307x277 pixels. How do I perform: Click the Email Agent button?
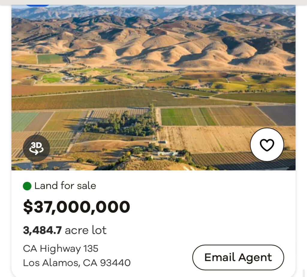coord(238,258)
